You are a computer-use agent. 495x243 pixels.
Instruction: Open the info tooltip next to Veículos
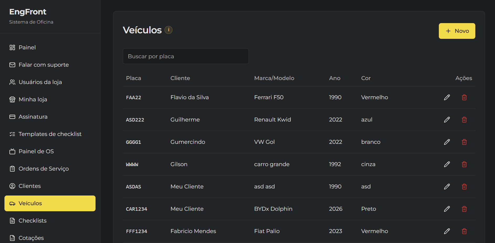click(168, 30)
